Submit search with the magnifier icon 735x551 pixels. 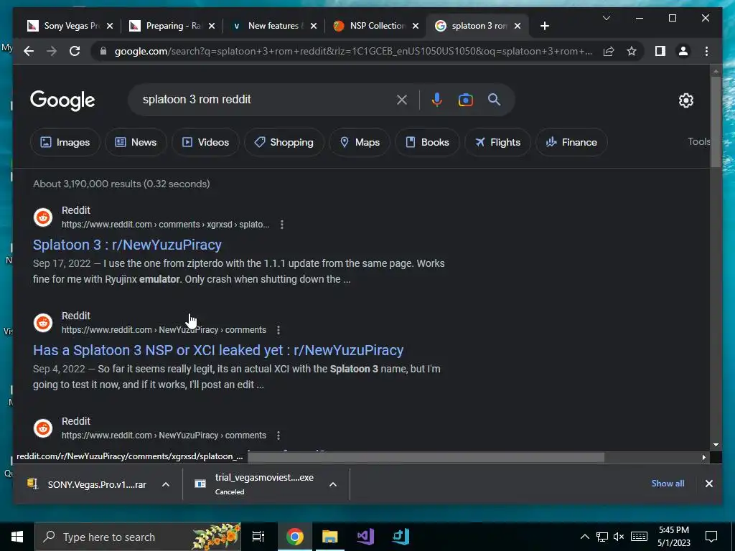point(494,99)
